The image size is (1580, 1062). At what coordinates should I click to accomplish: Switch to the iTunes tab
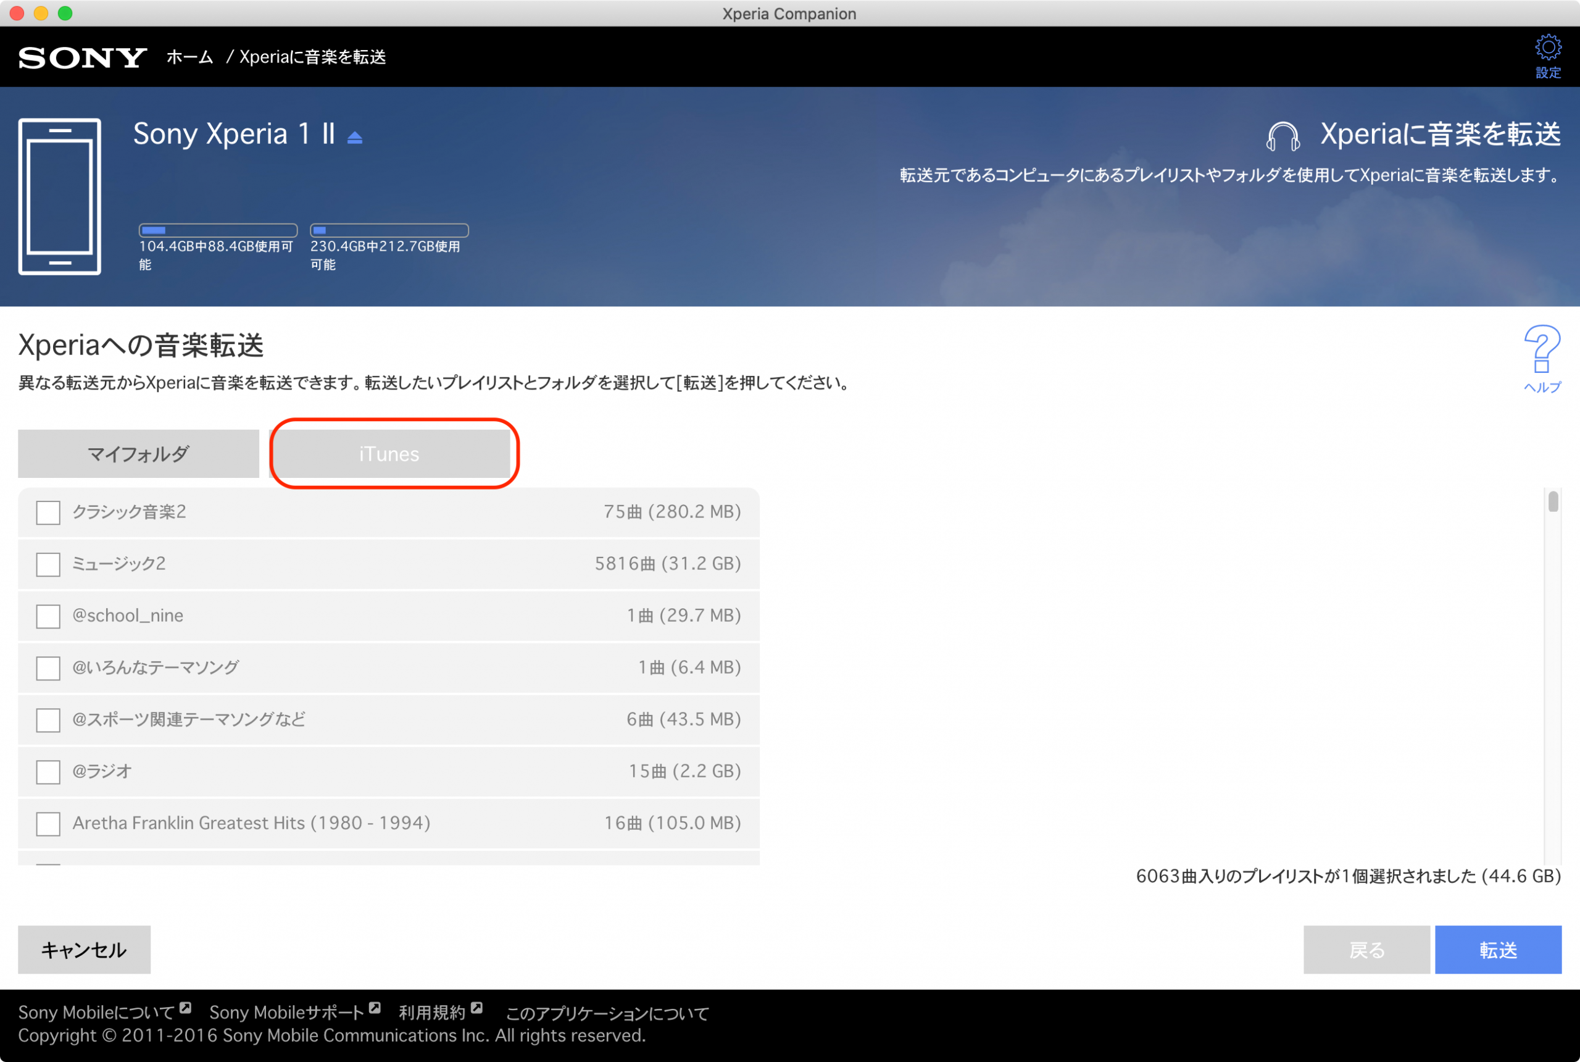click(x=389, y=453)
